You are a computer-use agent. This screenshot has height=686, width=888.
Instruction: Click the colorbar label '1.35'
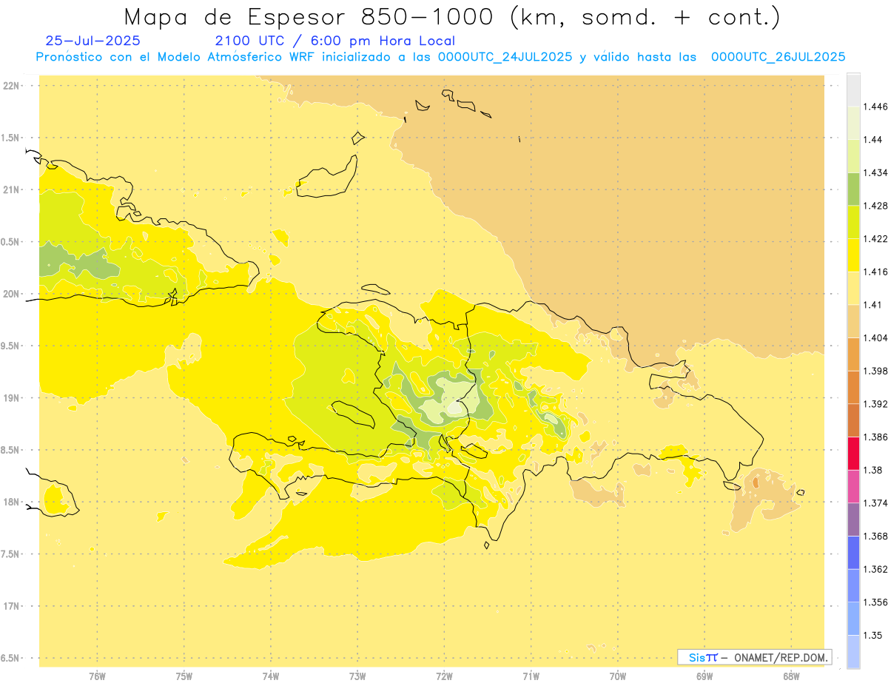click(872, 635)
